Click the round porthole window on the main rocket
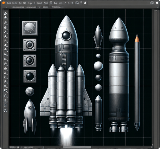160x149 pixels. click(x=66, y=35)
